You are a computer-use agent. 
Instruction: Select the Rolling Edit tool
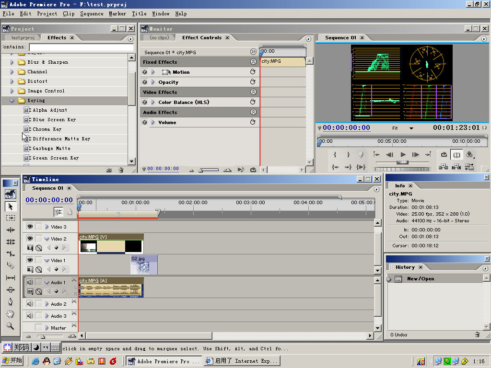coord(11,241)
